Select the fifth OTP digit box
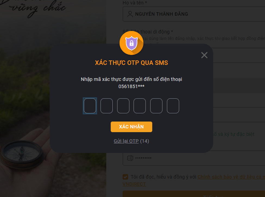 coord(156,106)
